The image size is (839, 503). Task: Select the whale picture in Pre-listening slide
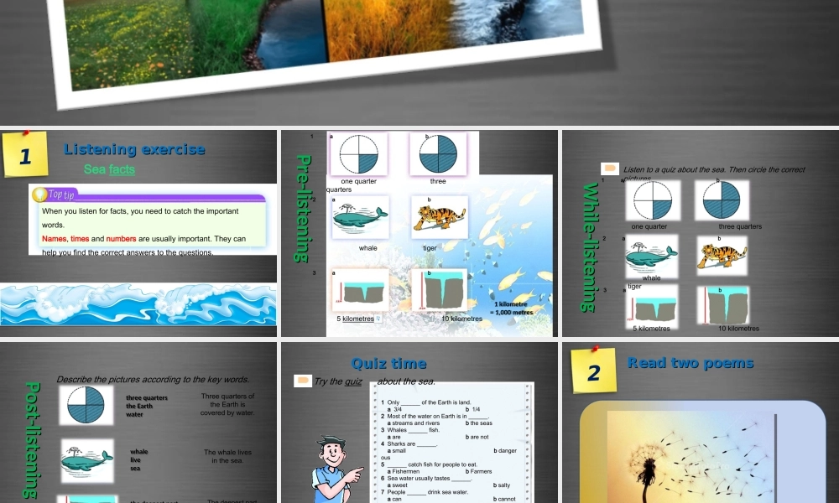point(360,217)
